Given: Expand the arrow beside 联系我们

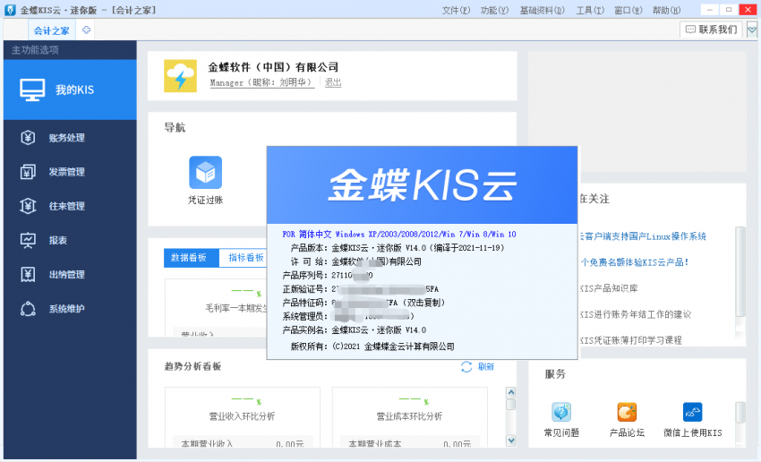Looking at the screenshot, I should (x=752, y=30).
